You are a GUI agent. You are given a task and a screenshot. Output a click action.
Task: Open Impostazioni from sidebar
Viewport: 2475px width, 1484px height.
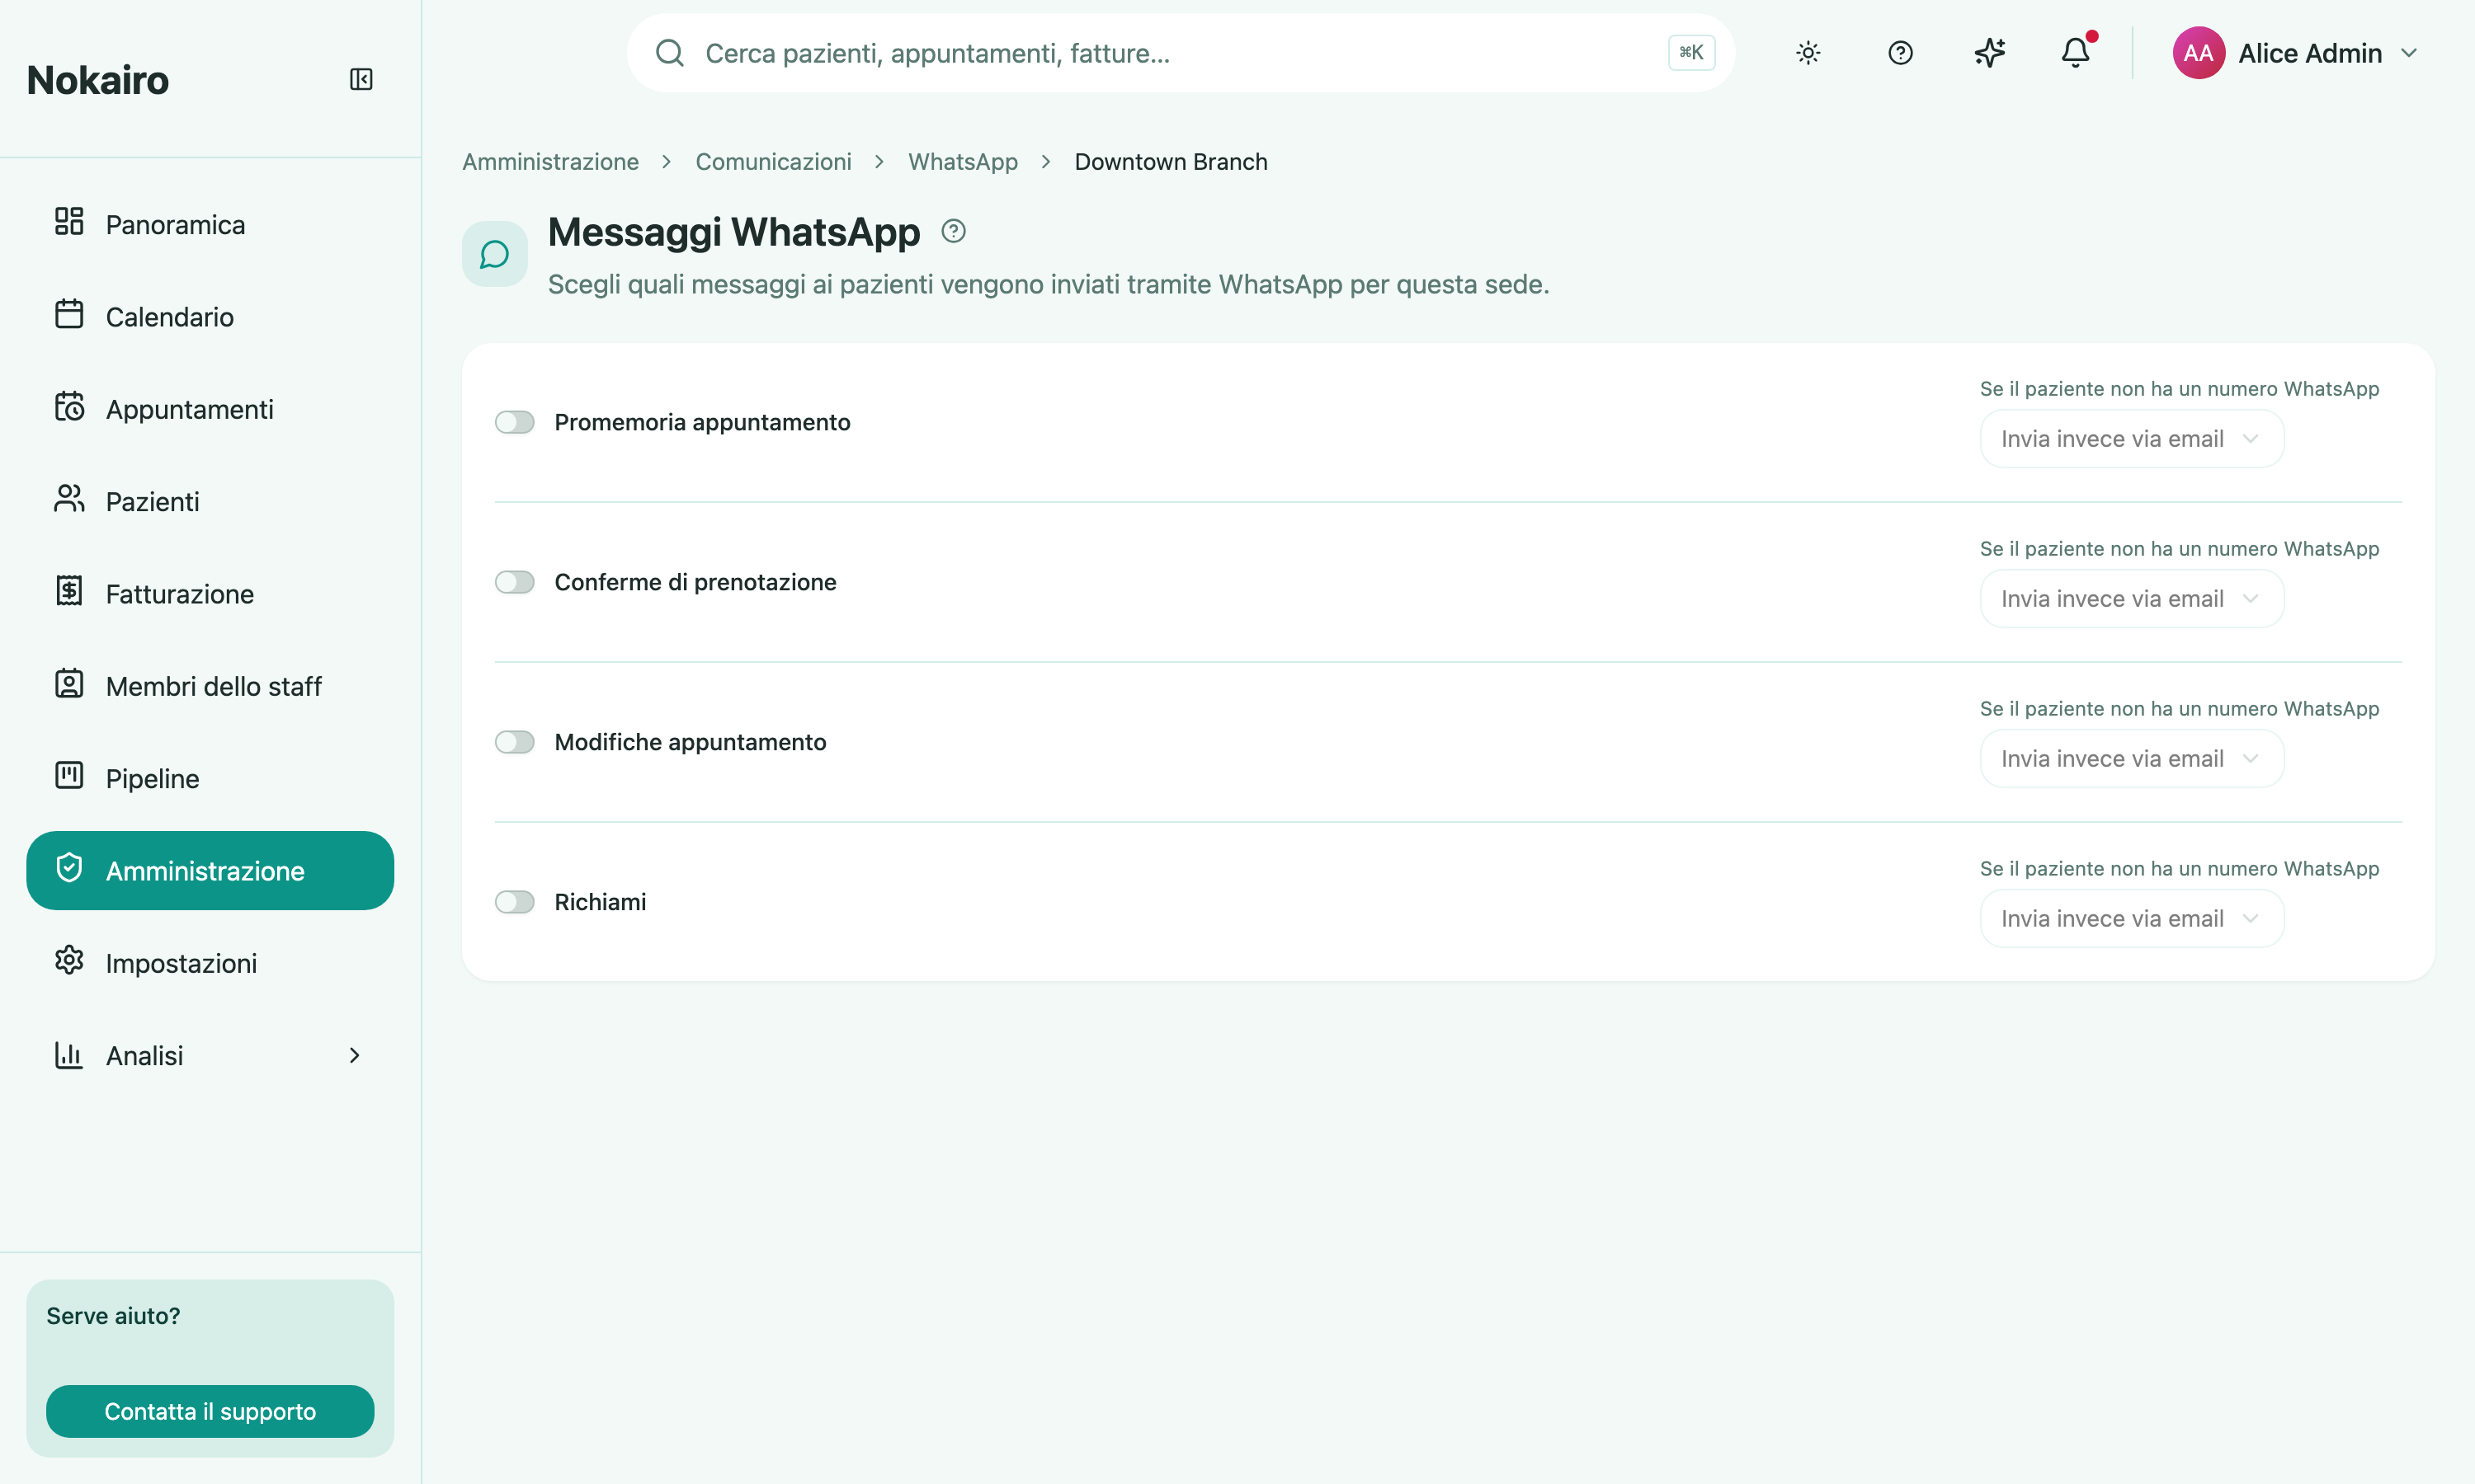point(210,963)
